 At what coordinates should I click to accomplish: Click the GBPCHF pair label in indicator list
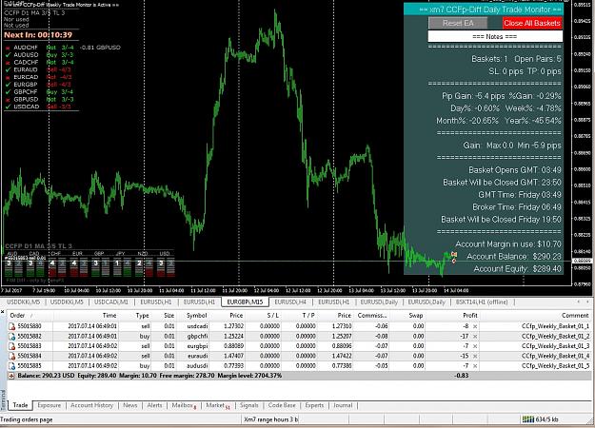click(26, 91)
